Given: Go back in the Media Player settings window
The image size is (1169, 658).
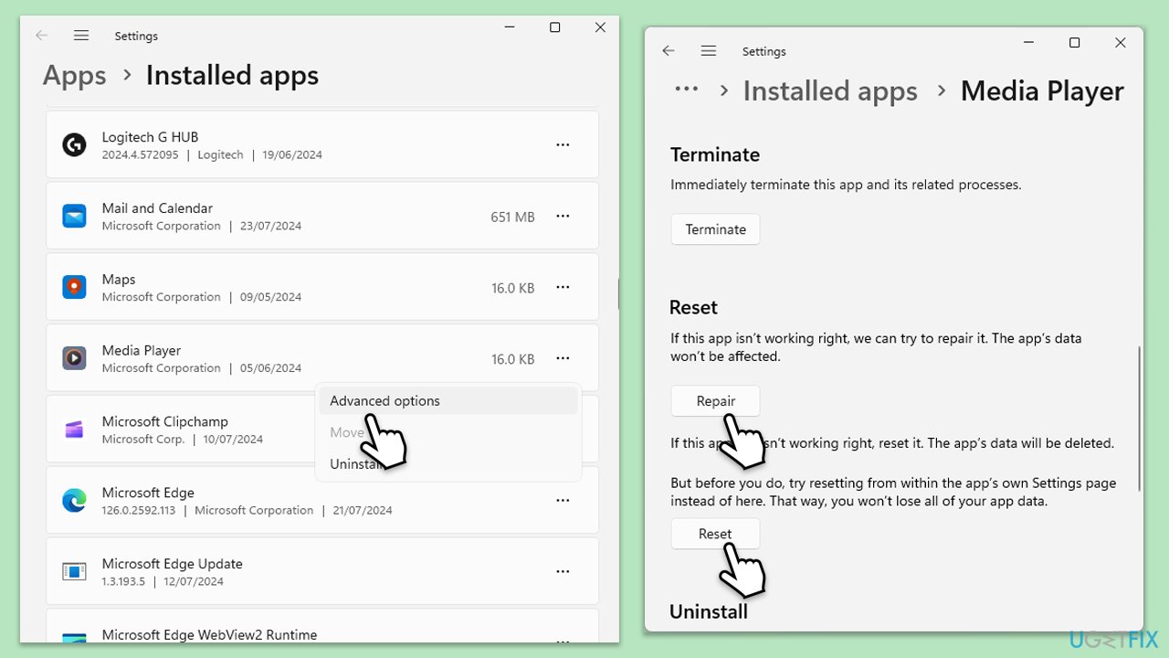Looking at the screenshot, I should (669, 51).
